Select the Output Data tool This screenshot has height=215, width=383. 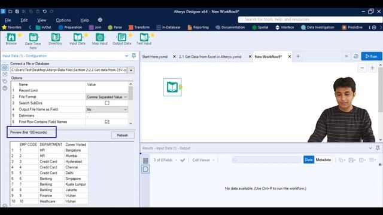[x=121, y=38]
